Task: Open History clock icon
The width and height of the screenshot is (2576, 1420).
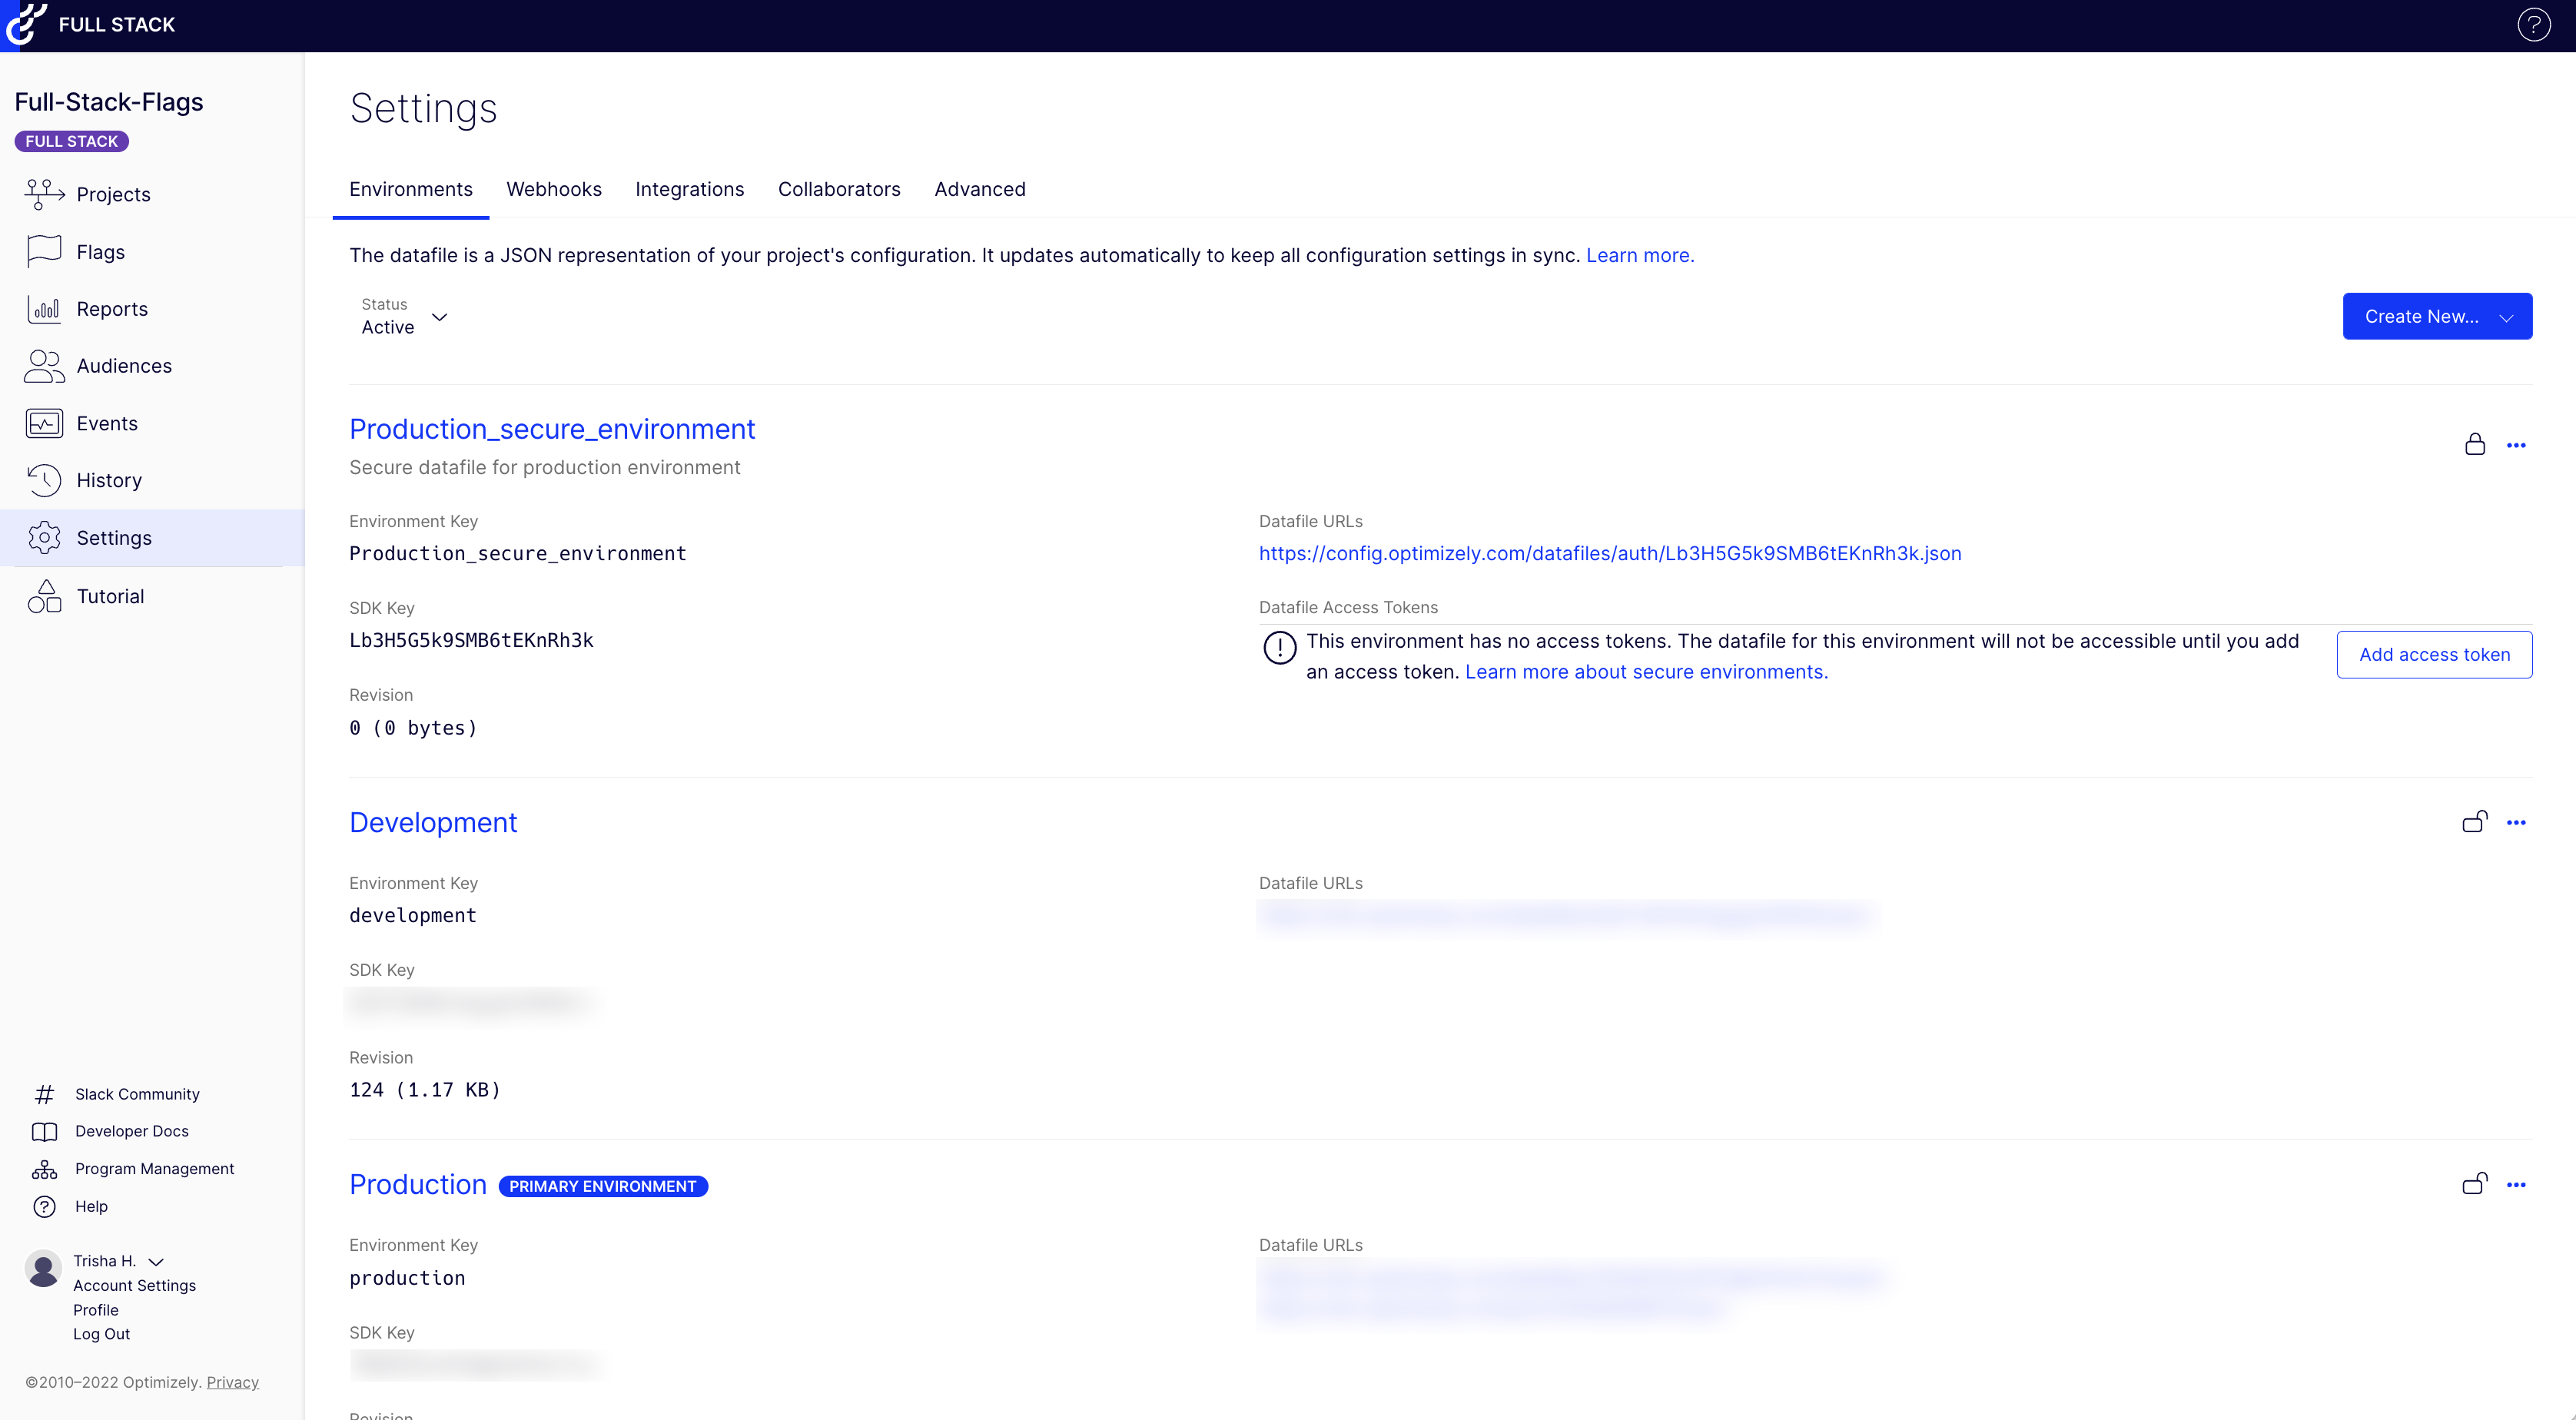Action: [x=44, y=480]
